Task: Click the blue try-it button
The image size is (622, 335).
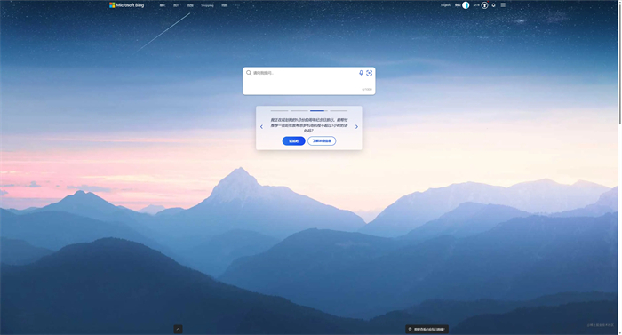Action: coord(293,141)
